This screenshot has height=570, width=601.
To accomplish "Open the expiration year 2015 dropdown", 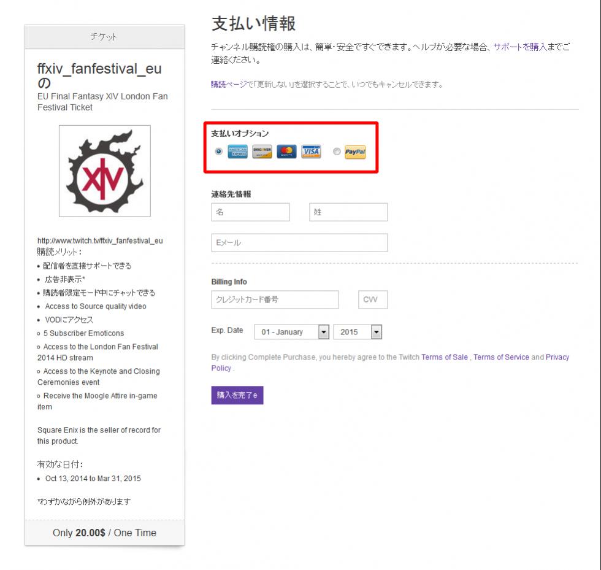I will (358, 332).
